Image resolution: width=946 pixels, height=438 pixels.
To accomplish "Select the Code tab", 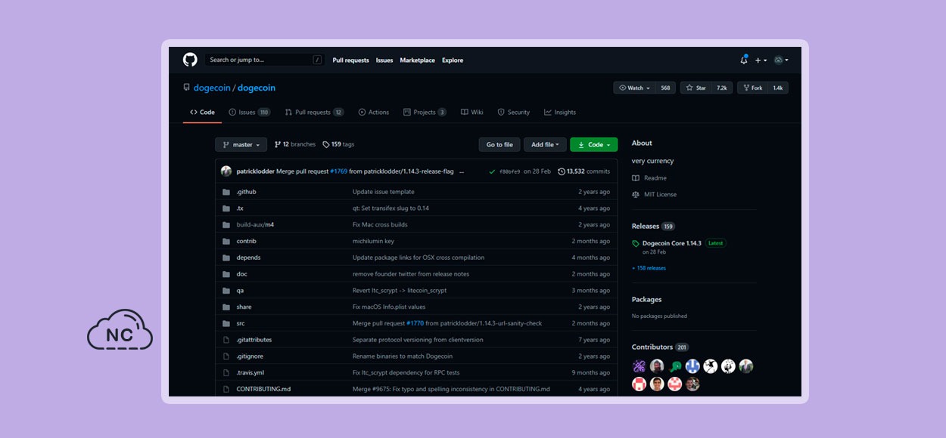I will 202,113.
